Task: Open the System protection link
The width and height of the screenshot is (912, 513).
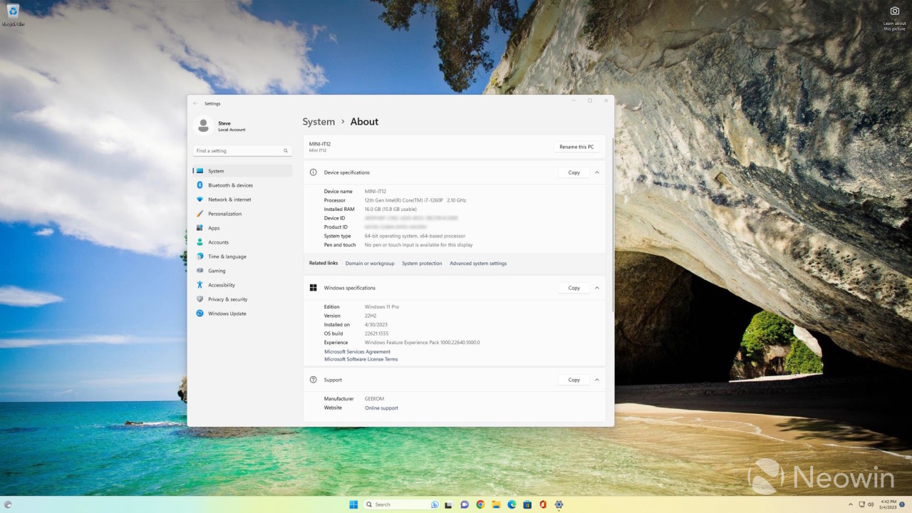Action: [422, 264]
